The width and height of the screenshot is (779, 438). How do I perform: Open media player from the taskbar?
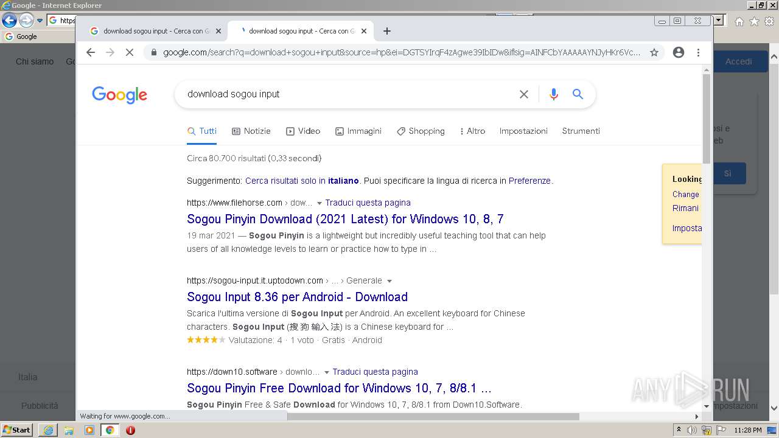pyautogui.click(x=89, y=430)
